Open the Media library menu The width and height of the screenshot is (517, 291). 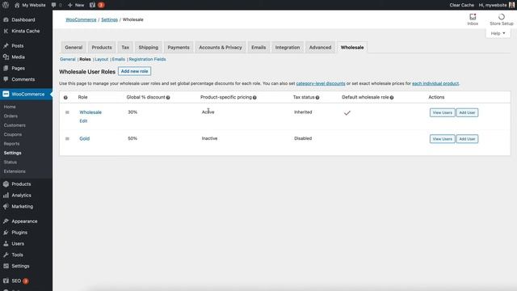click(x=18, y=57)
